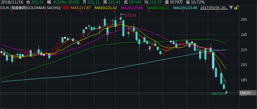Select the last candlestick near 166.53

227,92
